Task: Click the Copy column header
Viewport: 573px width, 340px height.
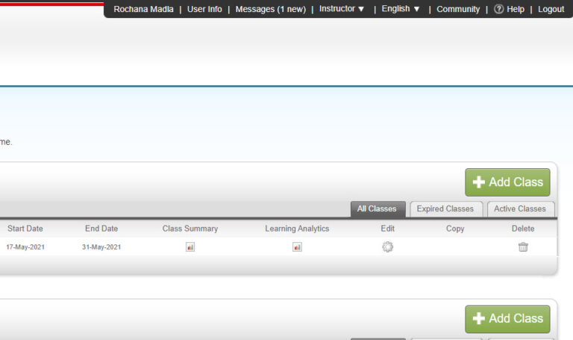Action: [455, 229]
